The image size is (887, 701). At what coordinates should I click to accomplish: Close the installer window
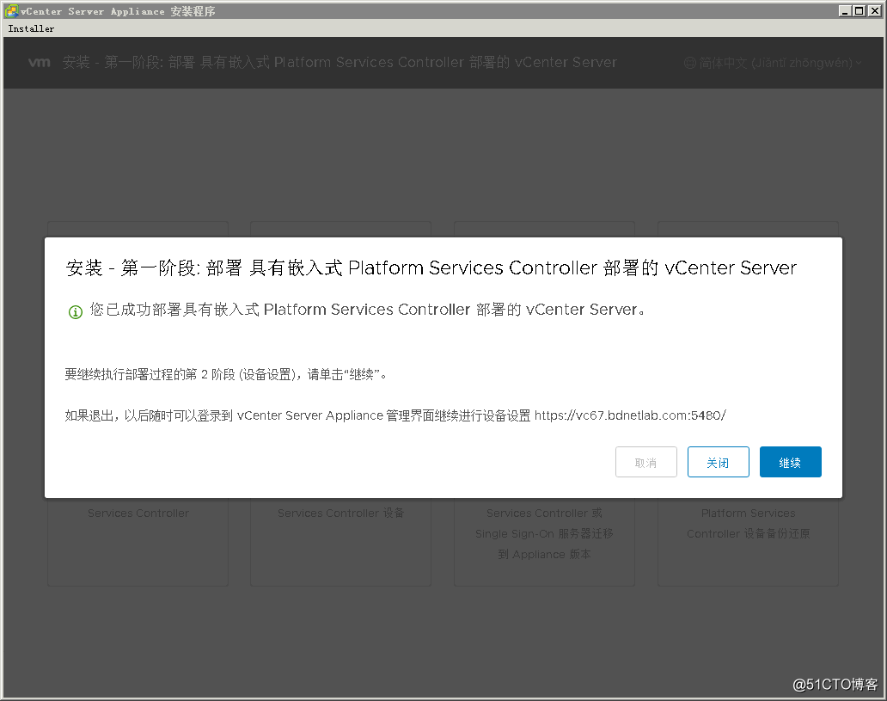[x=875, y=11]
